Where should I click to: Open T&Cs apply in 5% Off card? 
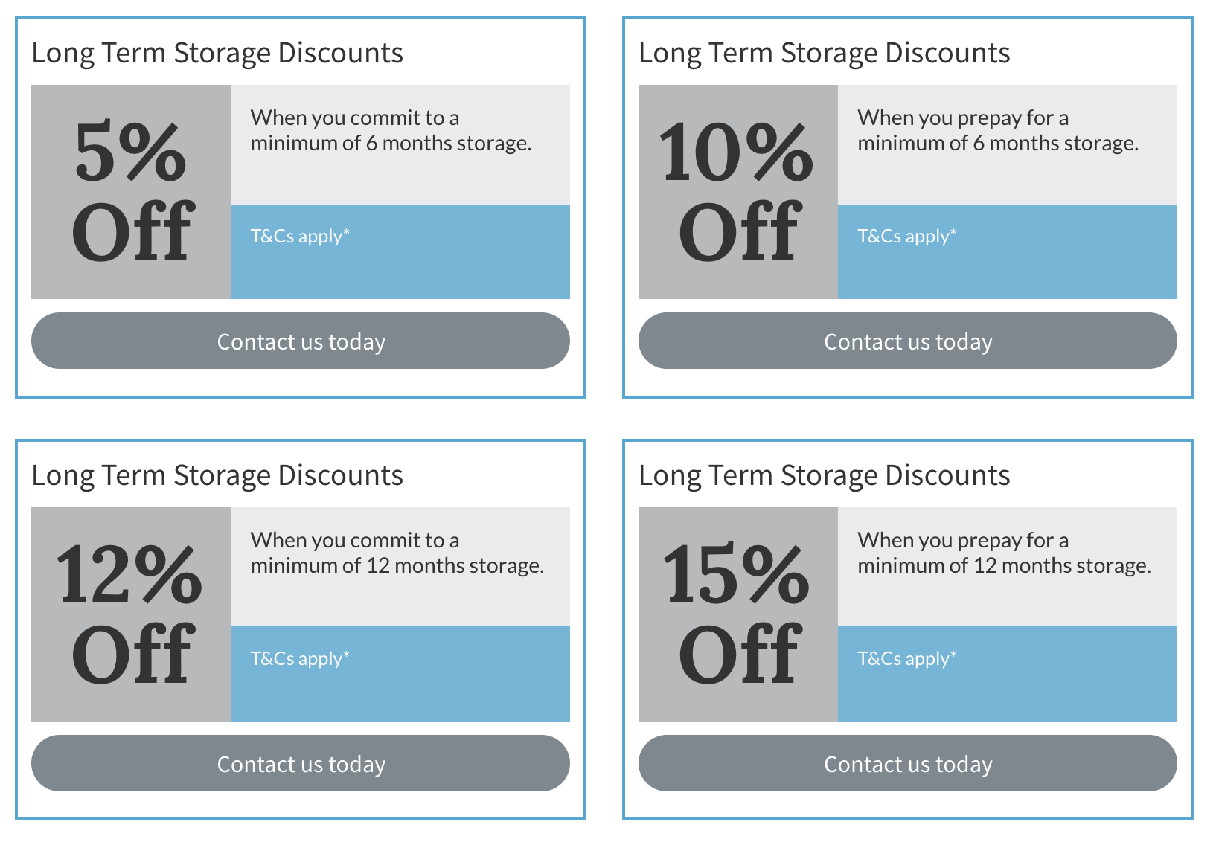[300, 236]
